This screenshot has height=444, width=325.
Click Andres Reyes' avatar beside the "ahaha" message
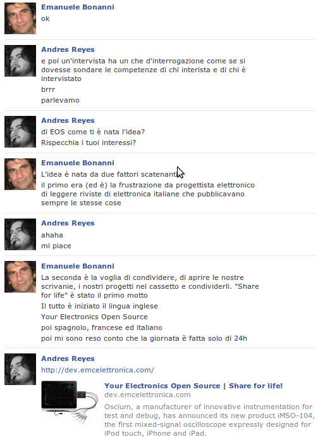(20, 234)
